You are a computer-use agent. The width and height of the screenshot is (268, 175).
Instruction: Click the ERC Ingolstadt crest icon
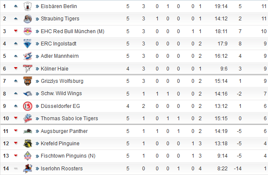pos(28,44)
